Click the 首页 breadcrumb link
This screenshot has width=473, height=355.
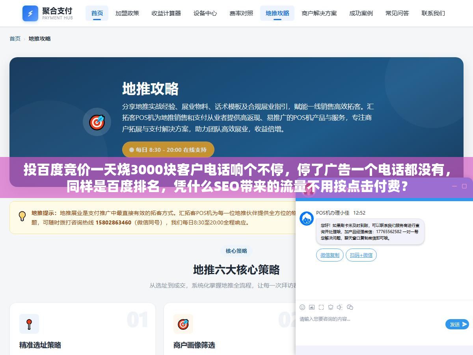tap(15, 39)
